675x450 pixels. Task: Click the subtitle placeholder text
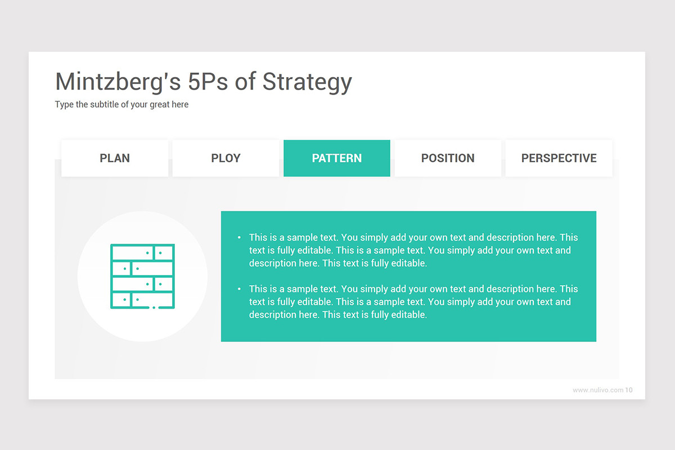pyautogui.click(x=121, y=105)
